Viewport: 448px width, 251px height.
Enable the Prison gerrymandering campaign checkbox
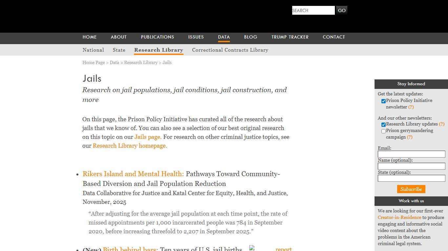tap(383, 131)
